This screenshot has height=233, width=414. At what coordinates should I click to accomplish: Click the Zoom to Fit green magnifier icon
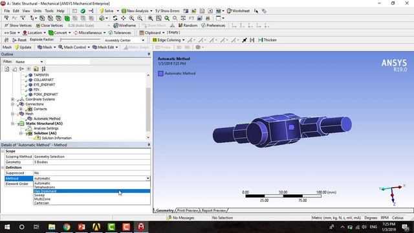[167, 18]
